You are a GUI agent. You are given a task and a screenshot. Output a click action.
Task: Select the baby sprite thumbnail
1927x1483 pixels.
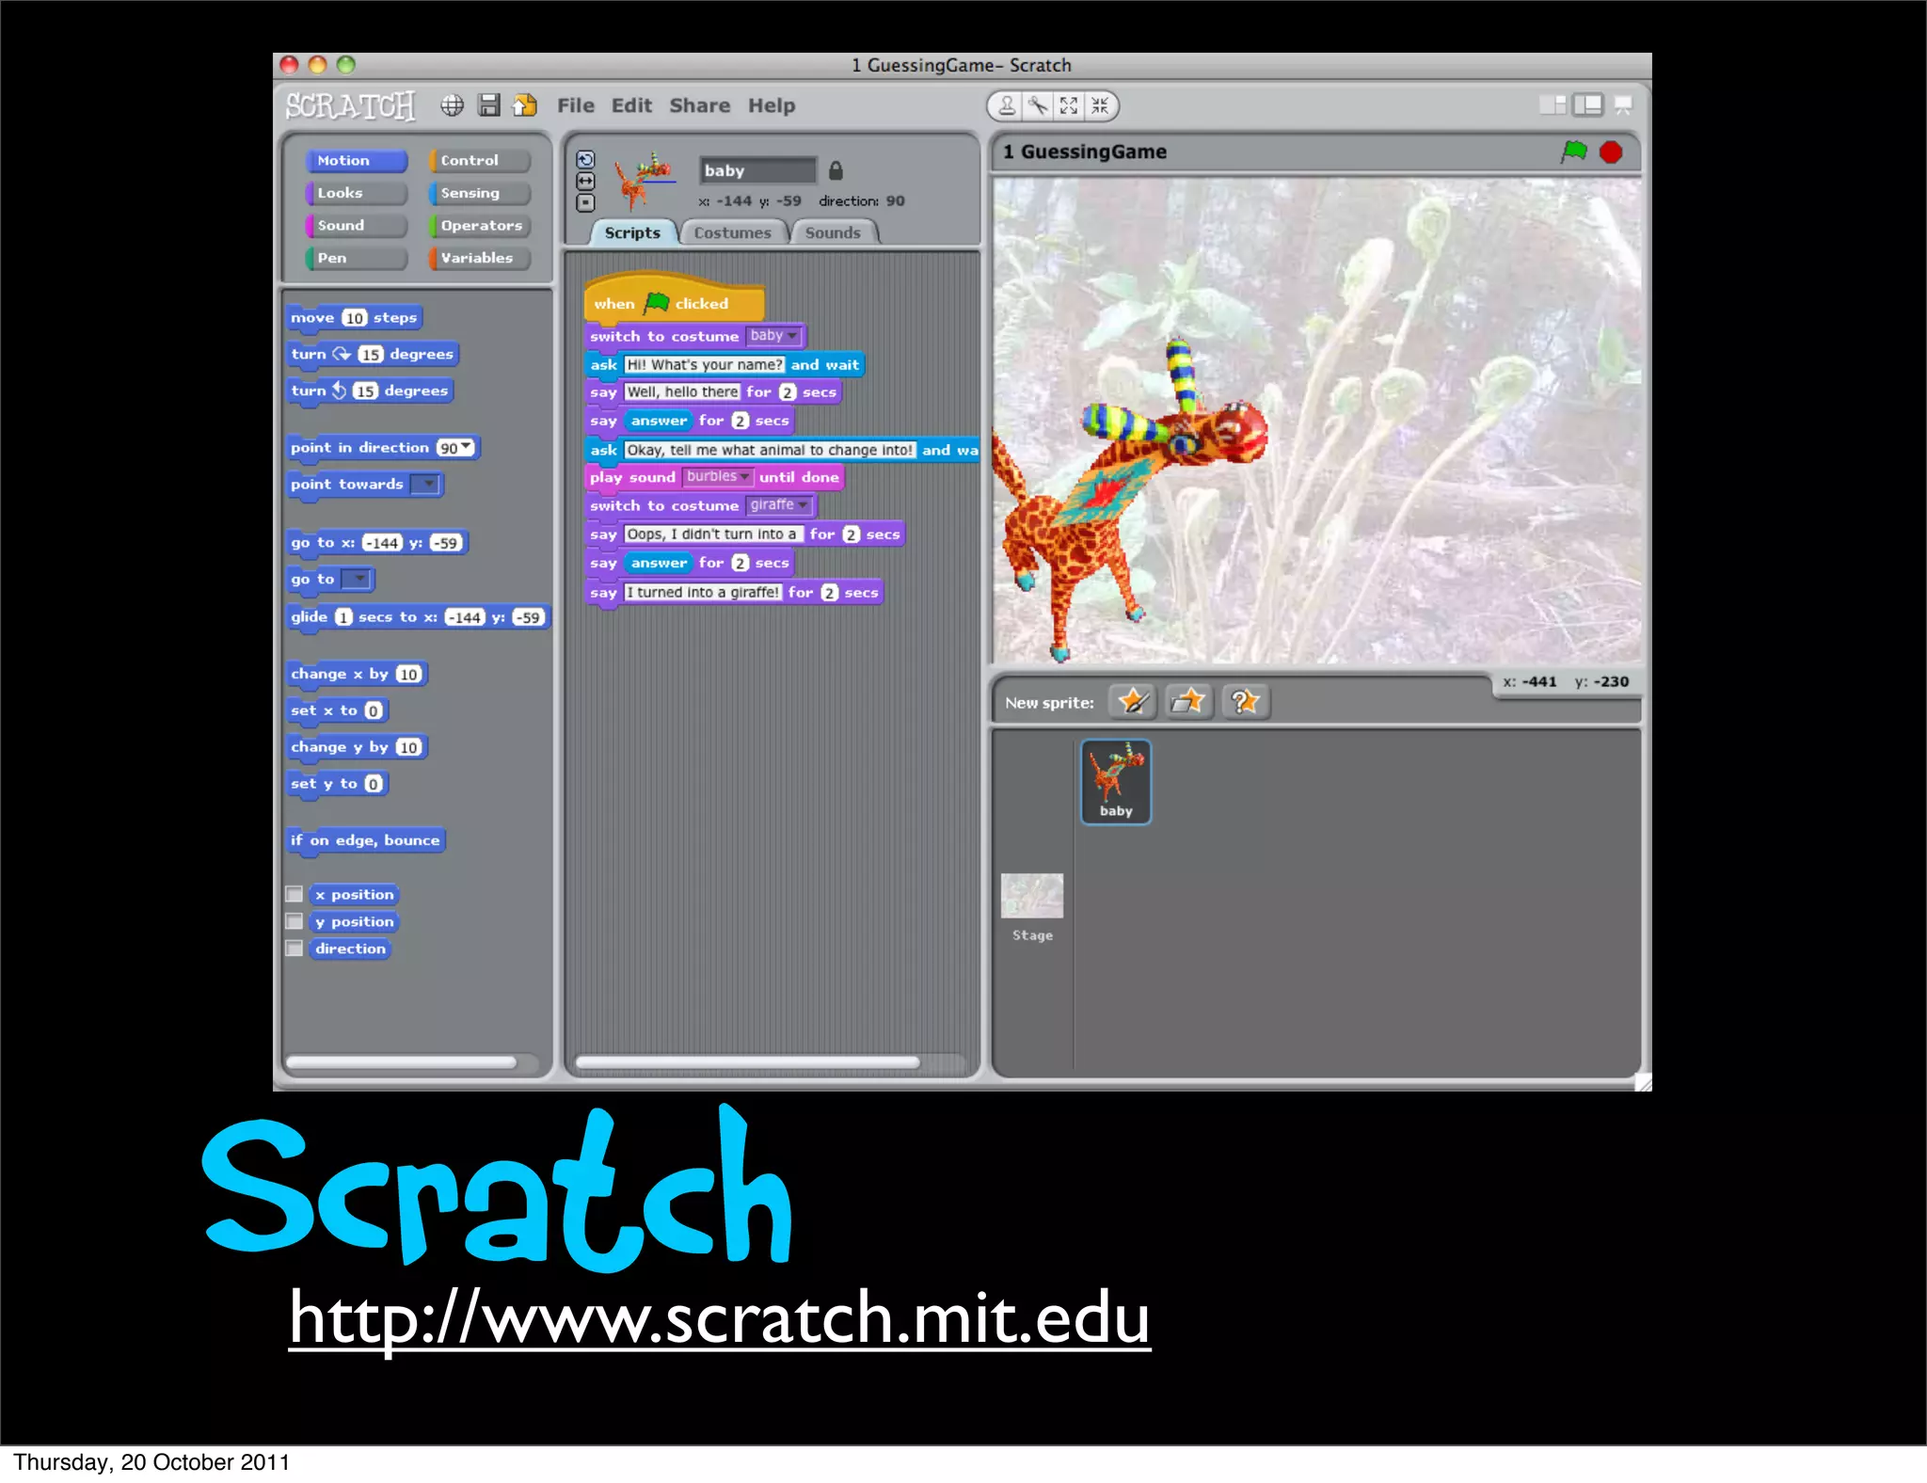(1116, 782)
